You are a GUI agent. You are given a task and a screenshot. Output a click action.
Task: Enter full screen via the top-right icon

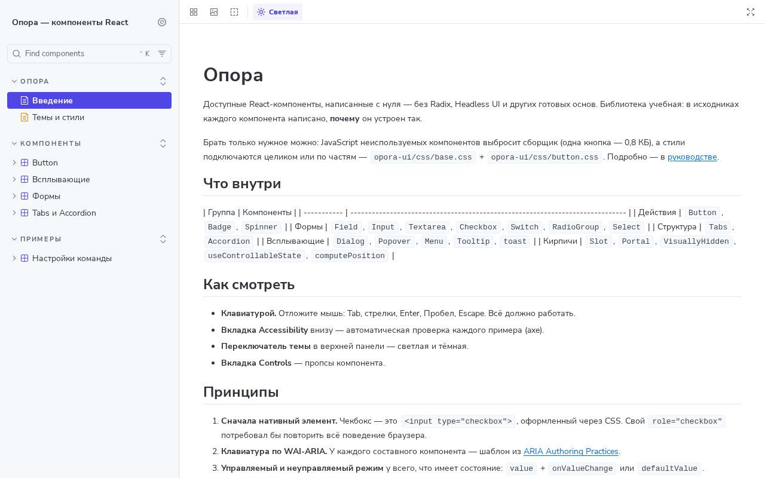pos(751,12)
